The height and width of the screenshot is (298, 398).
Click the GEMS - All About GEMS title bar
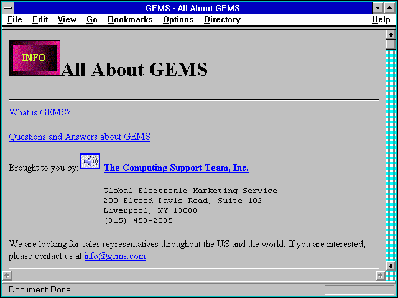tap(193, 8)
